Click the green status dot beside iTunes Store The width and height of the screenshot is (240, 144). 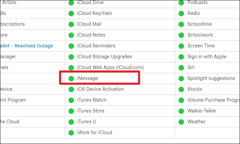tap(71, 111)
